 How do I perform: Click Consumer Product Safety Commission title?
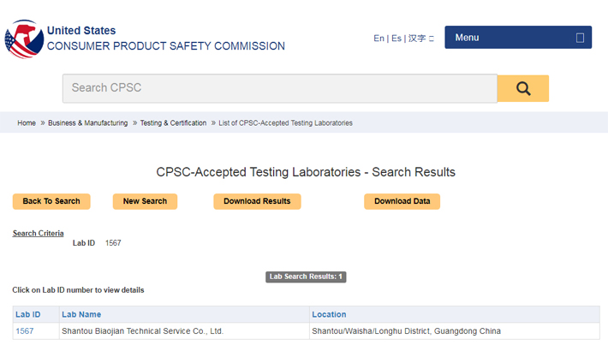point(166,46)
